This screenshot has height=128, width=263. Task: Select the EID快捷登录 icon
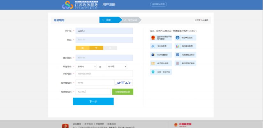coord(153,55)
